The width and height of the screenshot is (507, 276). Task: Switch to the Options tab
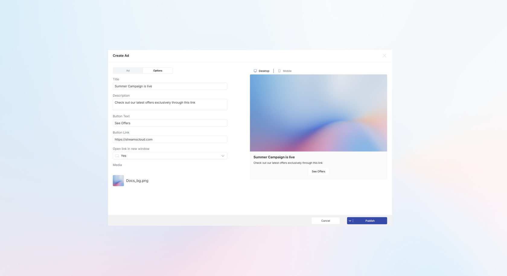158,71
